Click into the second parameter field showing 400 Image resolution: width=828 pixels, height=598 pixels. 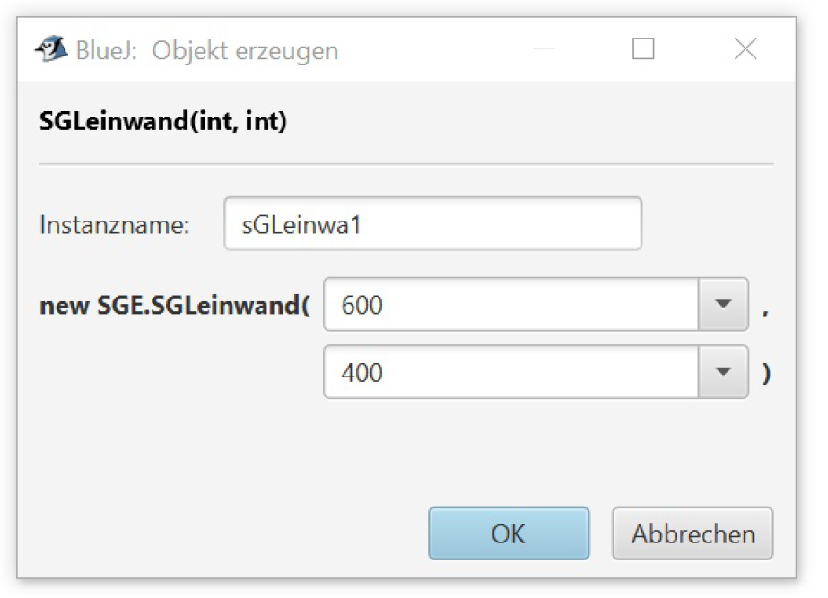coord(511,371)
